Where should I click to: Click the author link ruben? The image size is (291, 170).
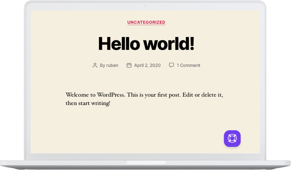pyautogui.click(x=112, y=65)
